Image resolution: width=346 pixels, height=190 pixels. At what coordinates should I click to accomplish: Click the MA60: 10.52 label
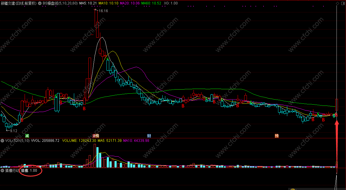pos(151,3)
